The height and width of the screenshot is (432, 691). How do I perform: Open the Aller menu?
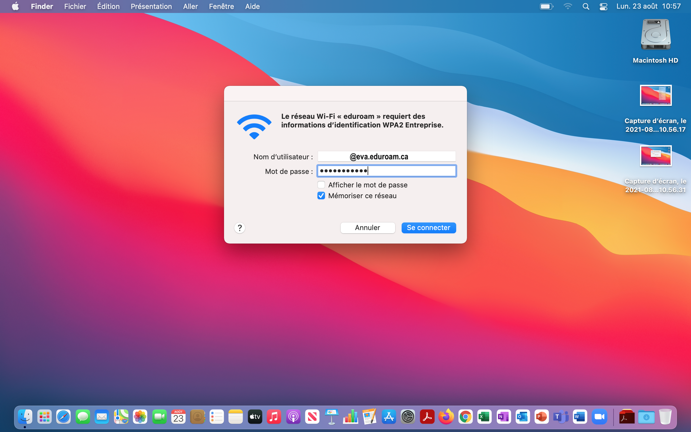tap(191, 6)
